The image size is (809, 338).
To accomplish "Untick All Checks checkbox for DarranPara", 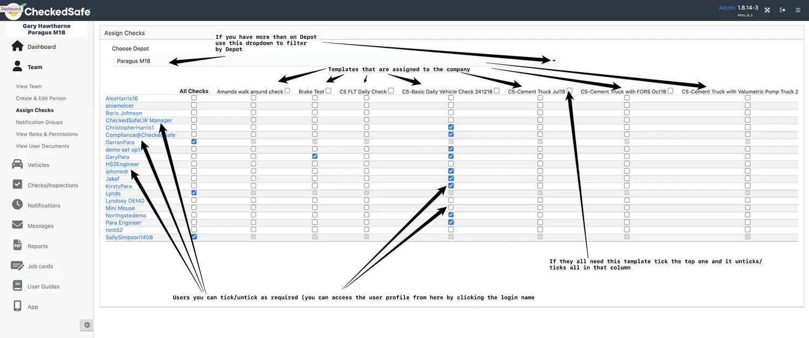I will [194, 142].
